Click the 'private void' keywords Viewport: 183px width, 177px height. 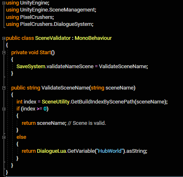25,53
